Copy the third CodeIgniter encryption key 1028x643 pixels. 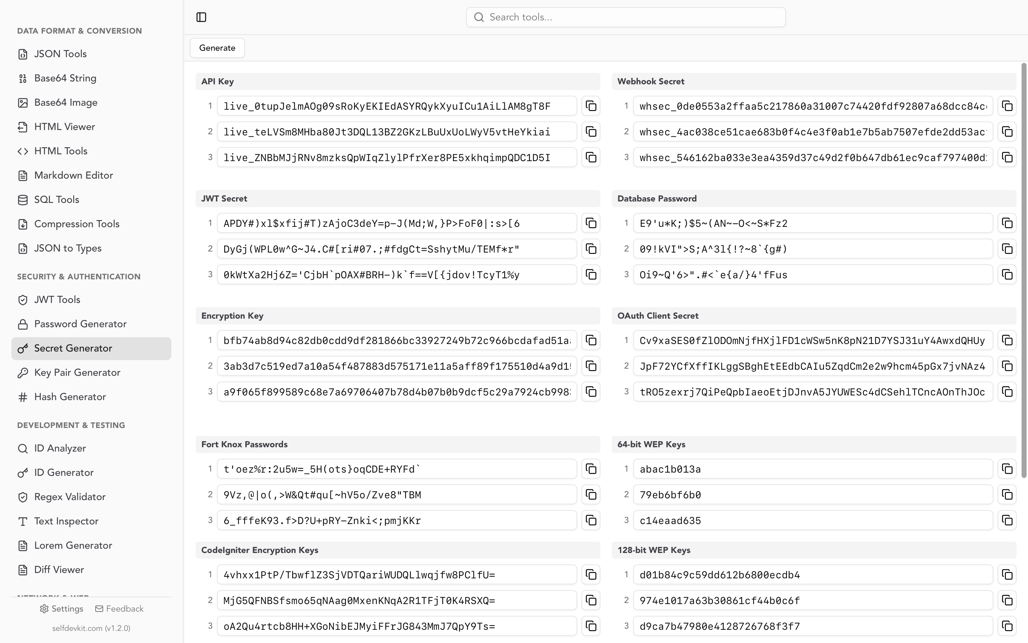click(x=591, y=626)
